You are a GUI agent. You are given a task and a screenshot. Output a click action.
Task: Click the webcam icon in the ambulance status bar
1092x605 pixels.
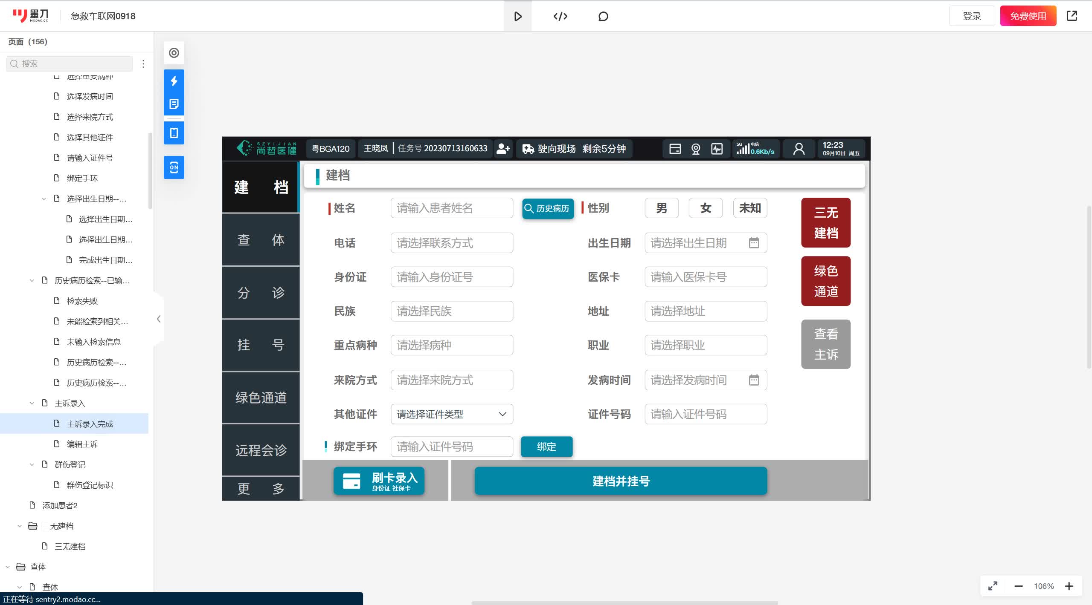point(695,149)
